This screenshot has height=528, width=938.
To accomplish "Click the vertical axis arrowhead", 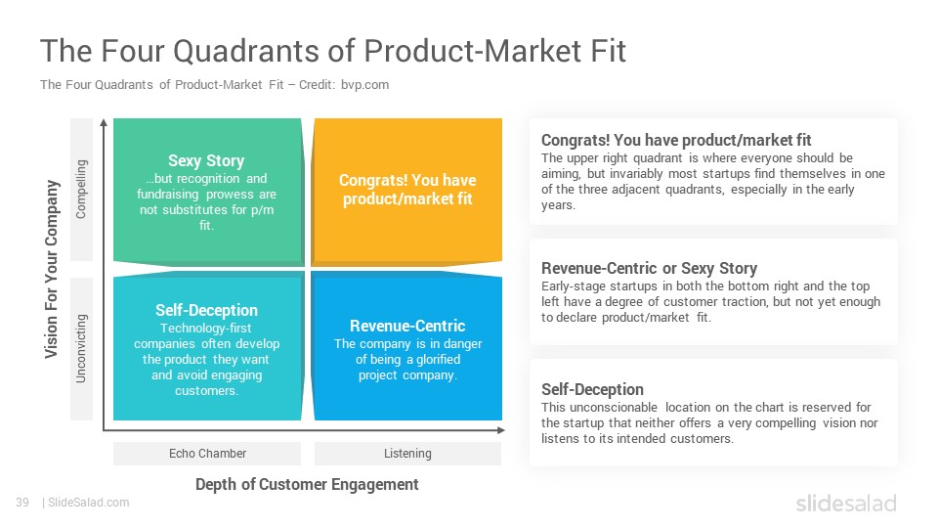I will (x=105, y=123).
